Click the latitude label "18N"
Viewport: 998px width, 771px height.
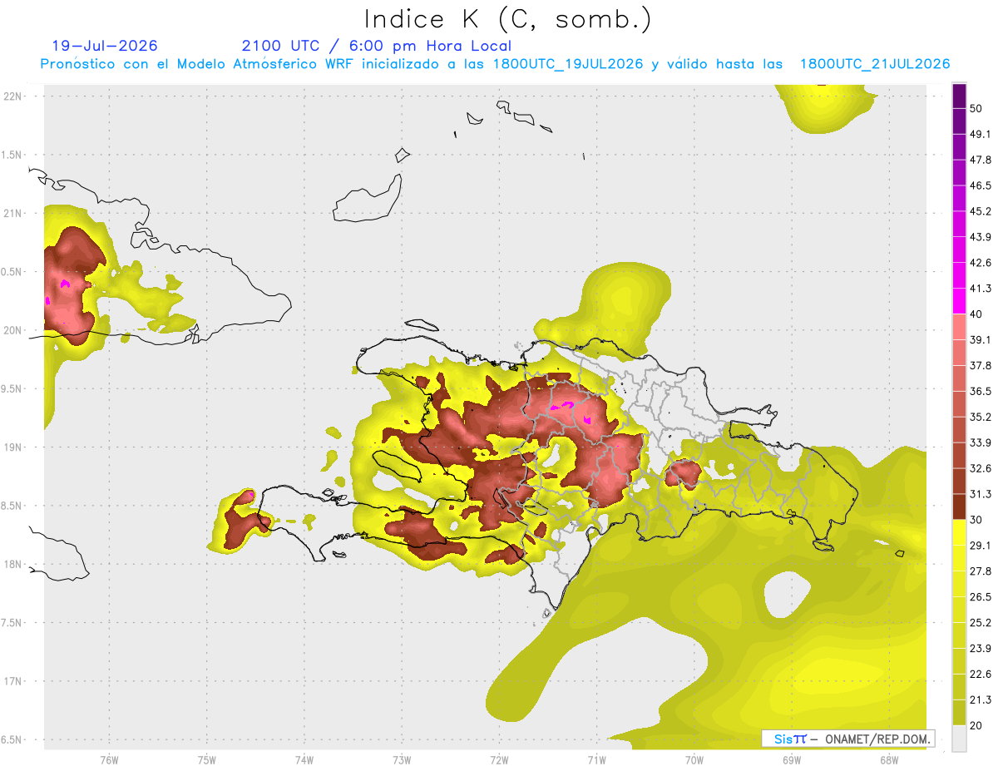coord(13,564)
